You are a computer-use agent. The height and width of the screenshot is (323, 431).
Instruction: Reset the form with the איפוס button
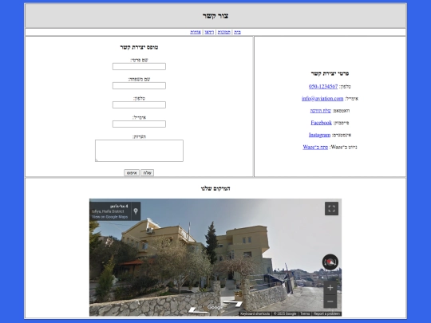pyautogui.click(x=132, y=173)
